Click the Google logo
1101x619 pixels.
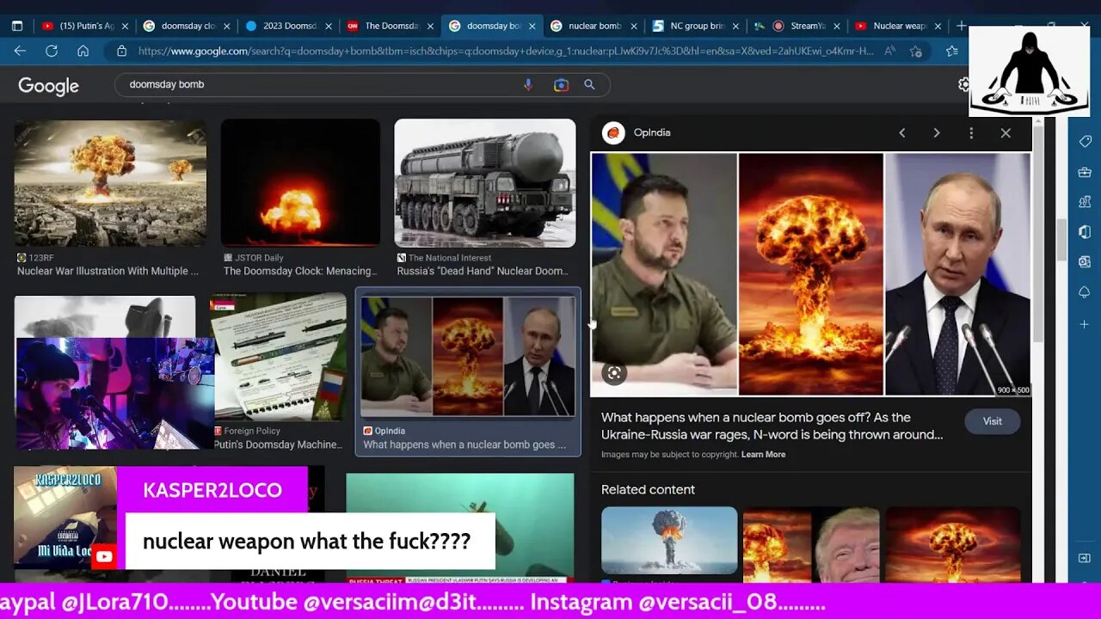(48, 86)
